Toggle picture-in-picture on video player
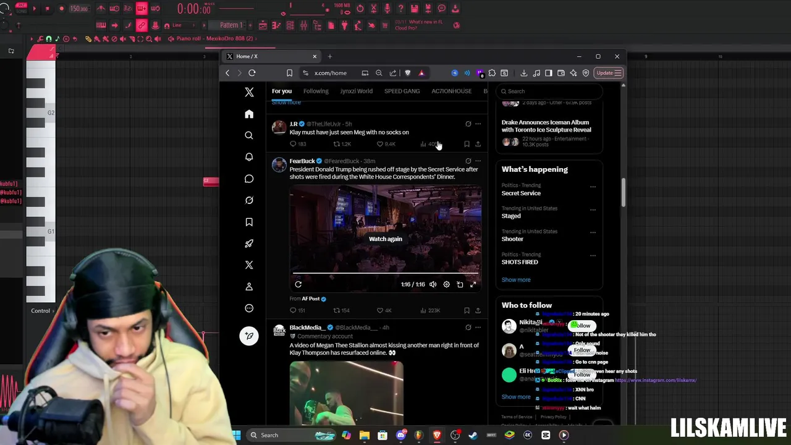The width and height of the screenshot is (791, 445). [460, 284]
